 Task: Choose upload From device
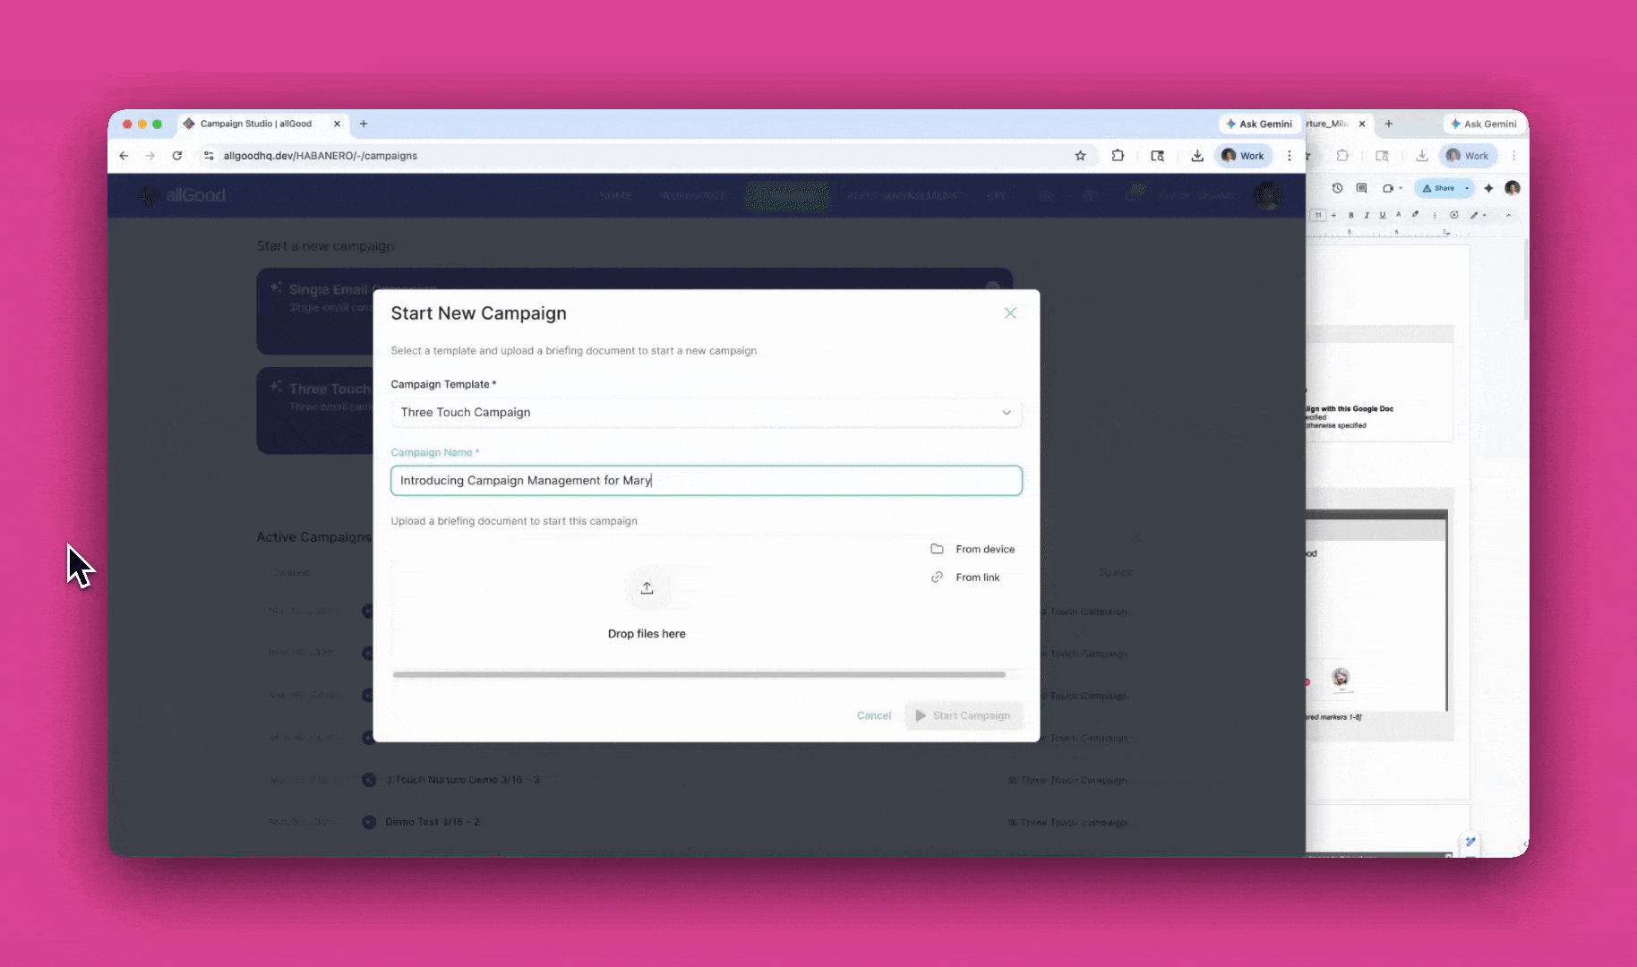click(x=973, y=549)
